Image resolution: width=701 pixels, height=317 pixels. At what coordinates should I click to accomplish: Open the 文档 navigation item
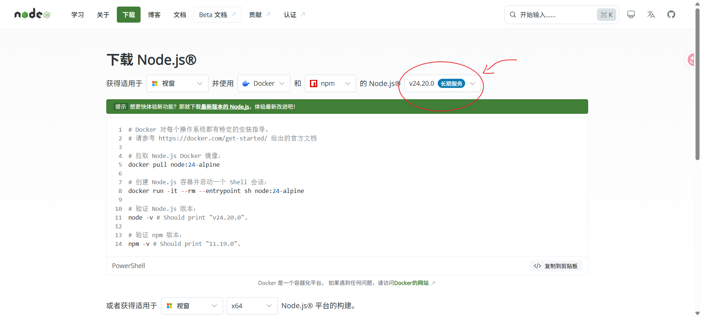pos(180,15)
